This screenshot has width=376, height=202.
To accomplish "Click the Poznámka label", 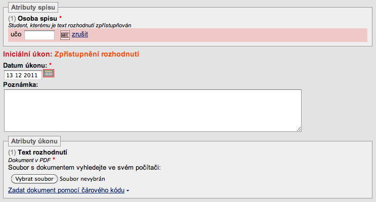I will [21, 84].
